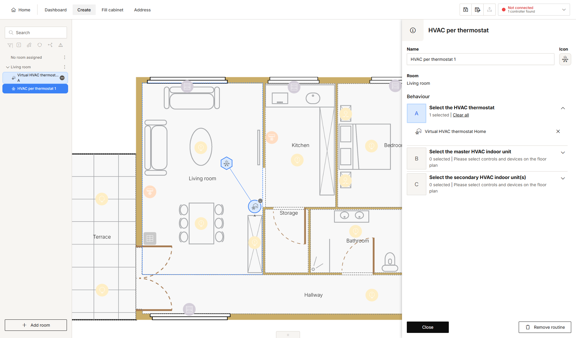
Task: Open No room assigned options menu
Action: pyautogui.click(x=64, y=57)
